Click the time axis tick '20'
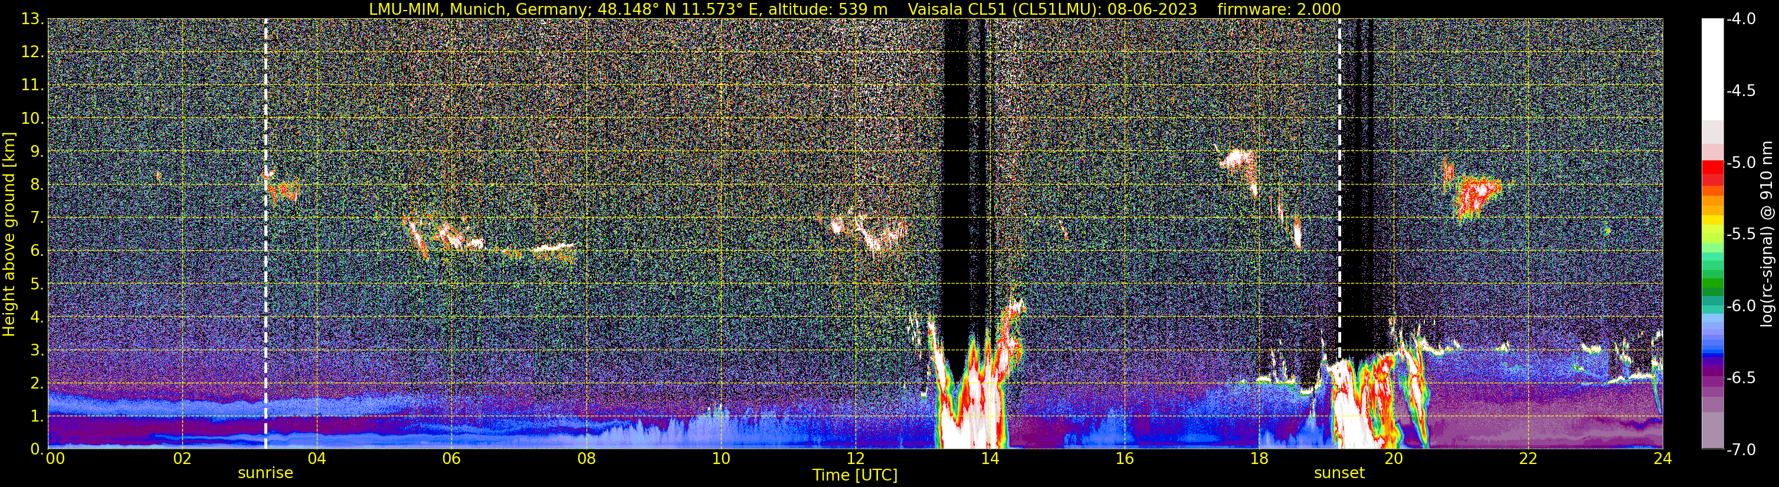The image size is (1779, 487). [1394, 459]
